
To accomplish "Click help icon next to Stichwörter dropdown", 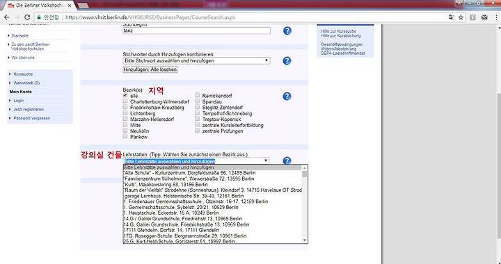I will 287,60.
